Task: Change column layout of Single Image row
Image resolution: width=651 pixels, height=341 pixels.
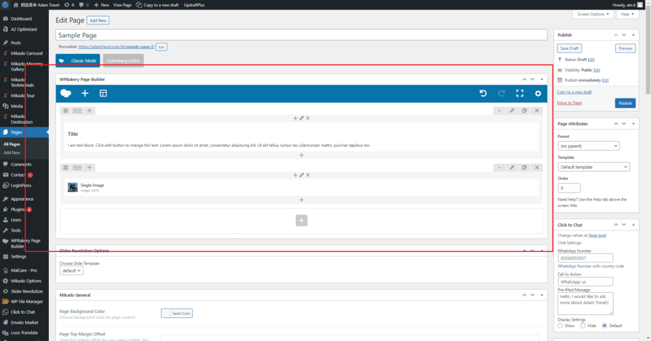Action: [77, 168]
